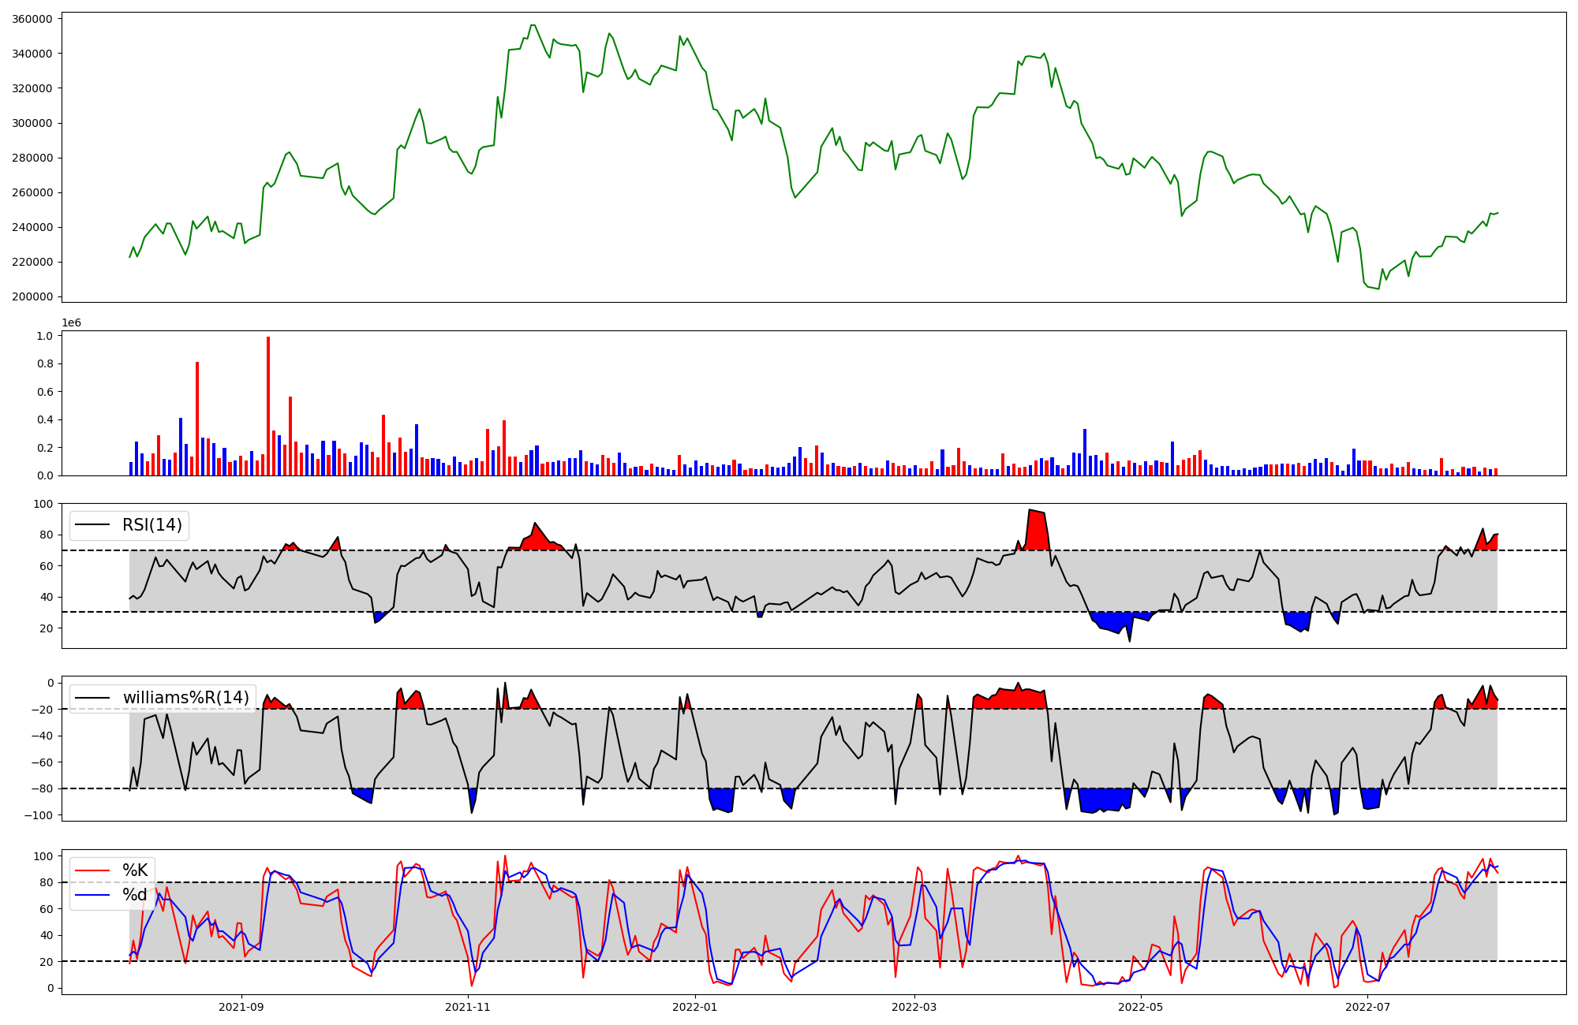Click the 2022-03 date axis label

pyautogui.click(x=914, y=1007)
